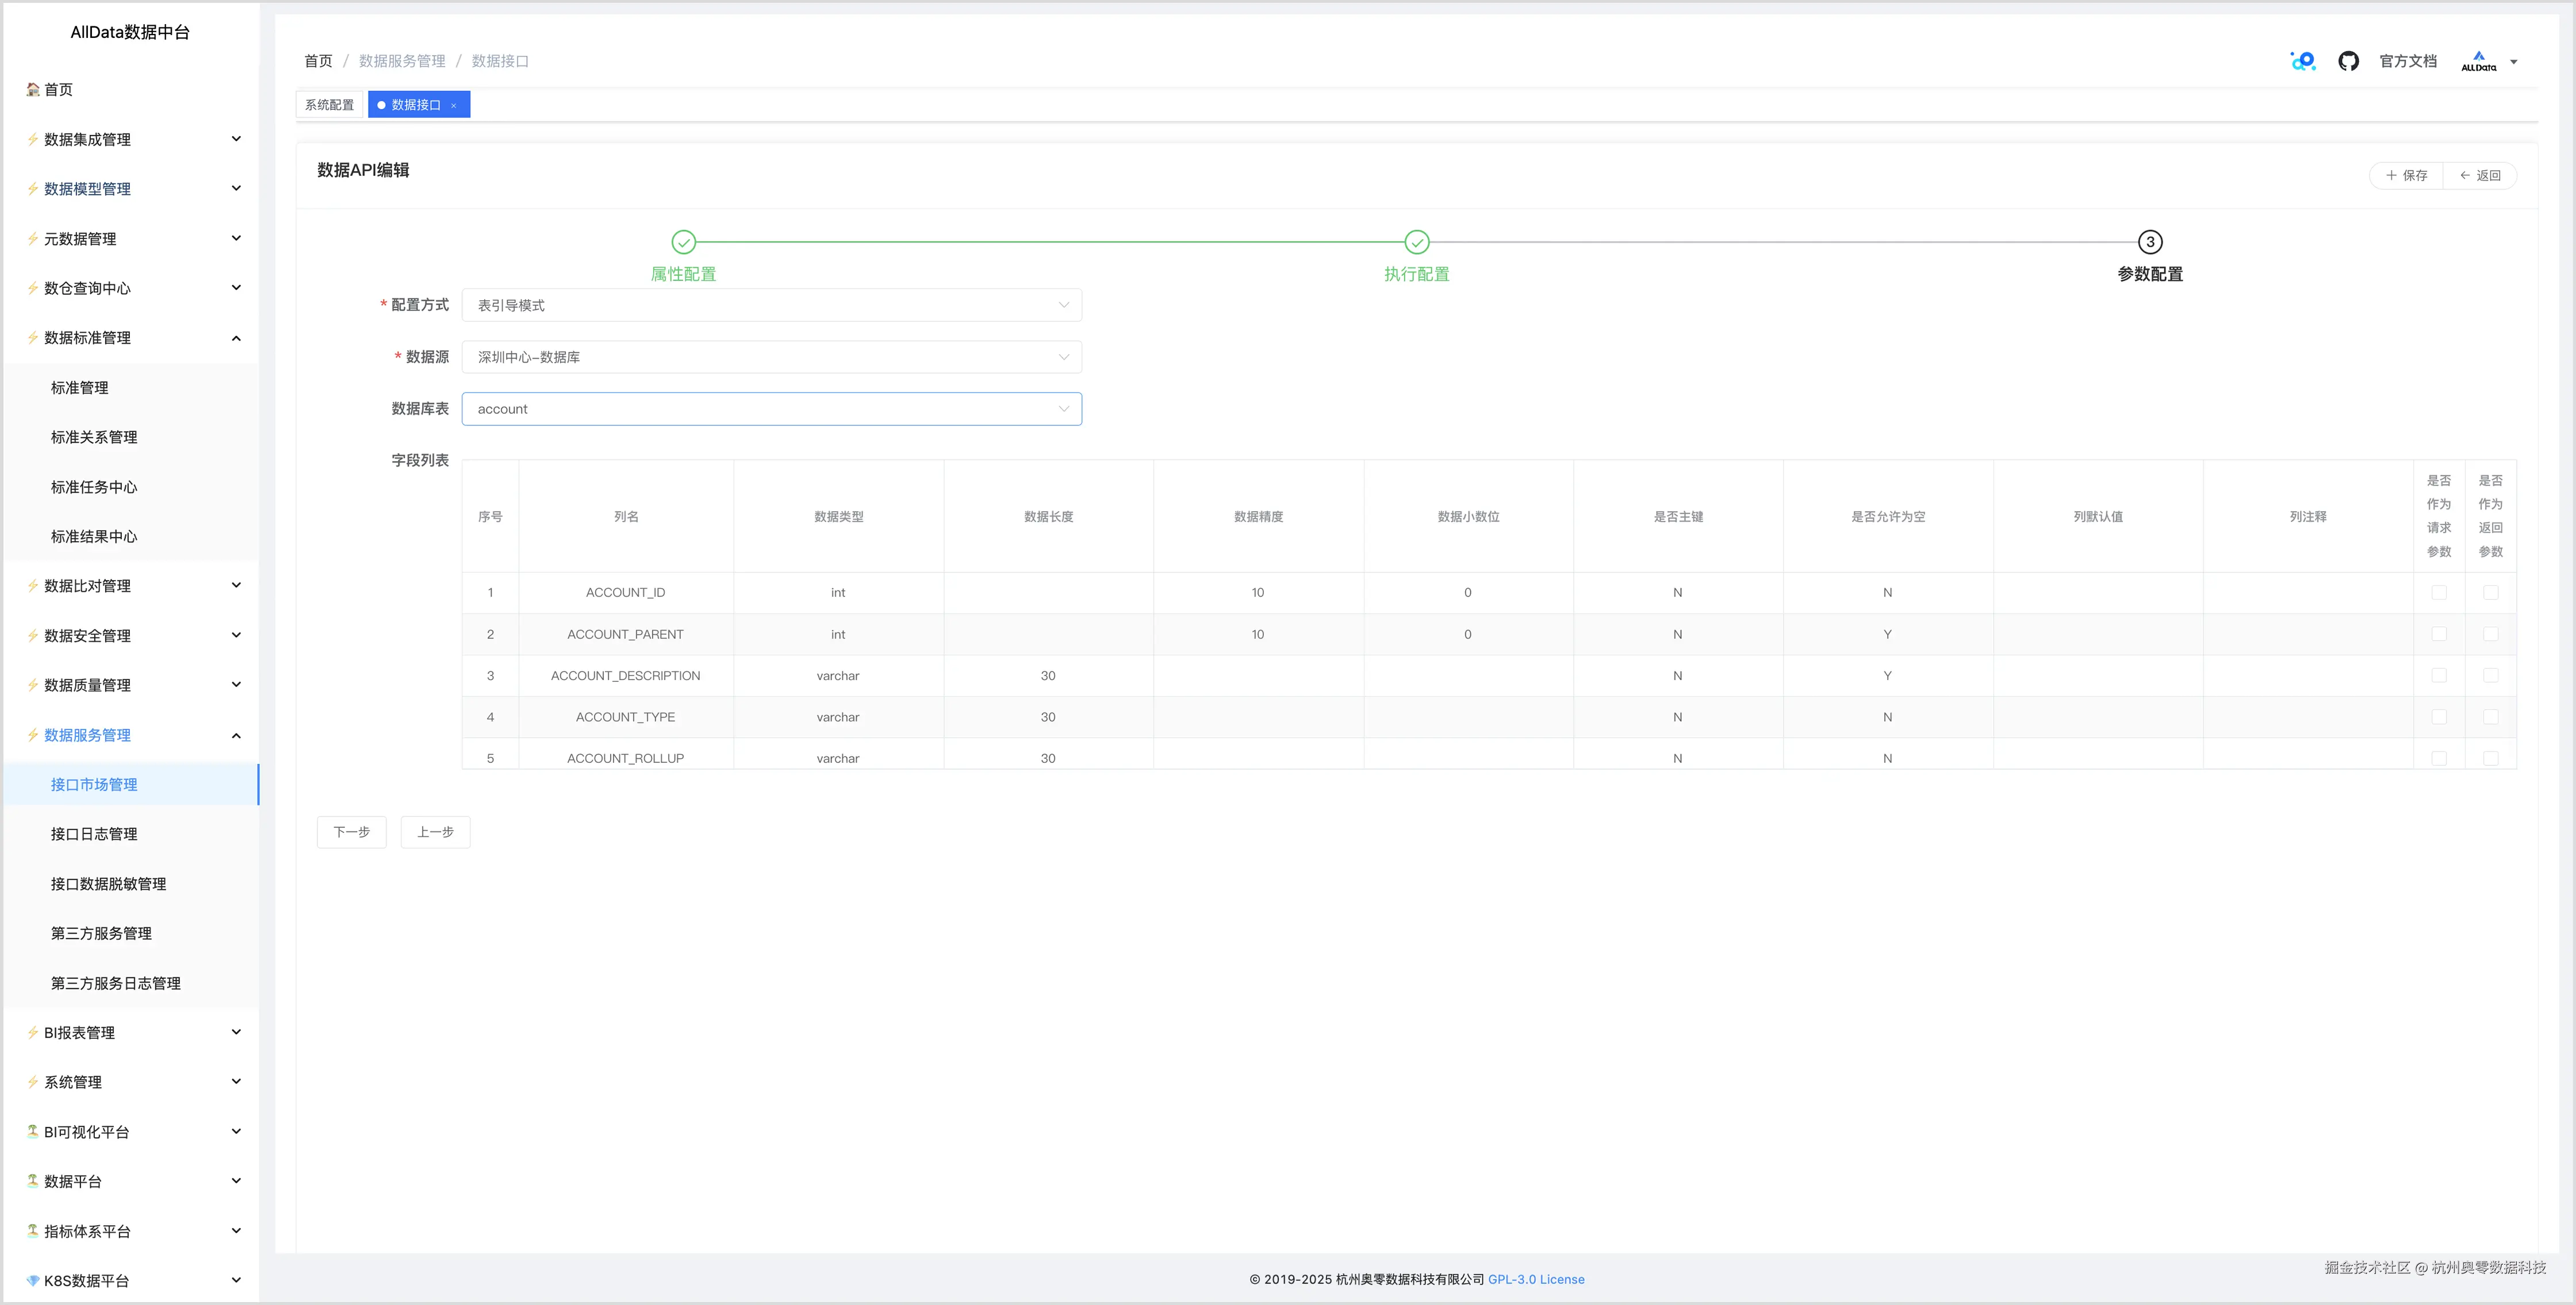Screen dimensions: 2576x1305
Task: Click the 保存 button
Action: coord(2406,175)
